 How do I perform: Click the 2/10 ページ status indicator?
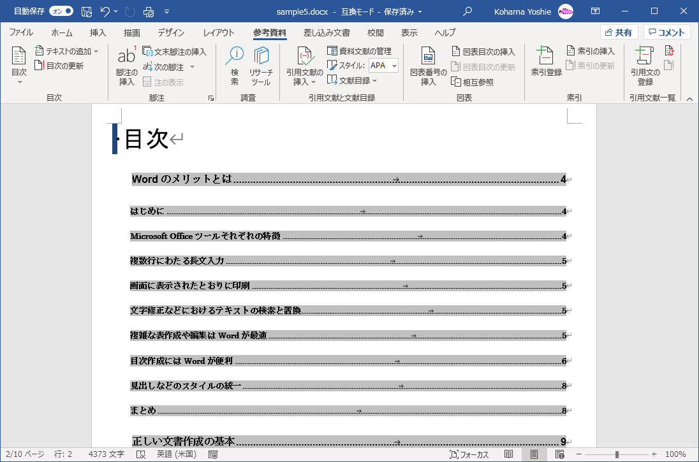coord(25,454)
